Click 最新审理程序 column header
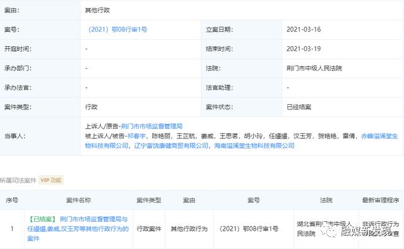404x249 pixels. (x=381, y=200)
